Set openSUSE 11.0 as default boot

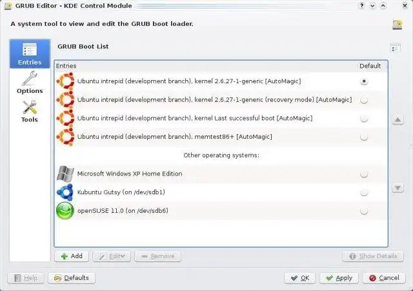coord(364,211)
